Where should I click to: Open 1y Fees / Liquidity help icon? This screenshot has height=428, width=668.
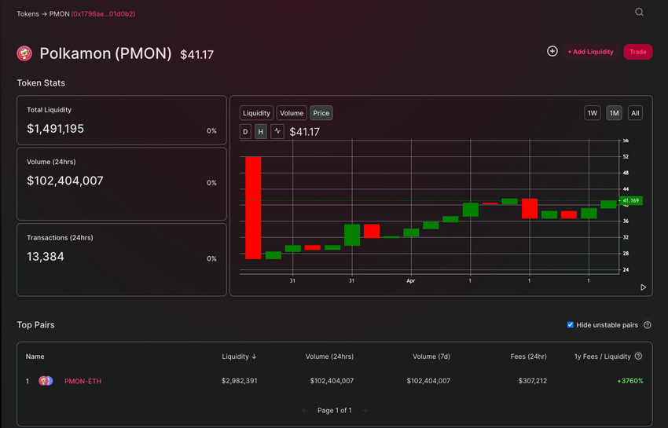pos(638,356)
